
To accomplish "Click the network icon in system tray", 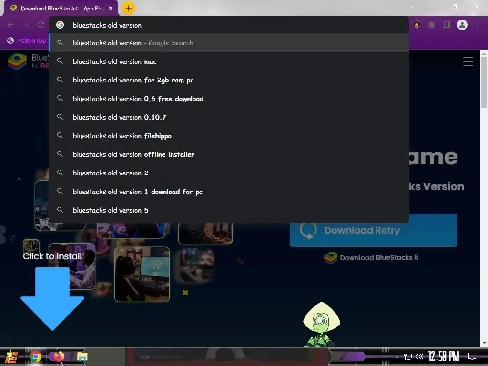I will point(408,356).
